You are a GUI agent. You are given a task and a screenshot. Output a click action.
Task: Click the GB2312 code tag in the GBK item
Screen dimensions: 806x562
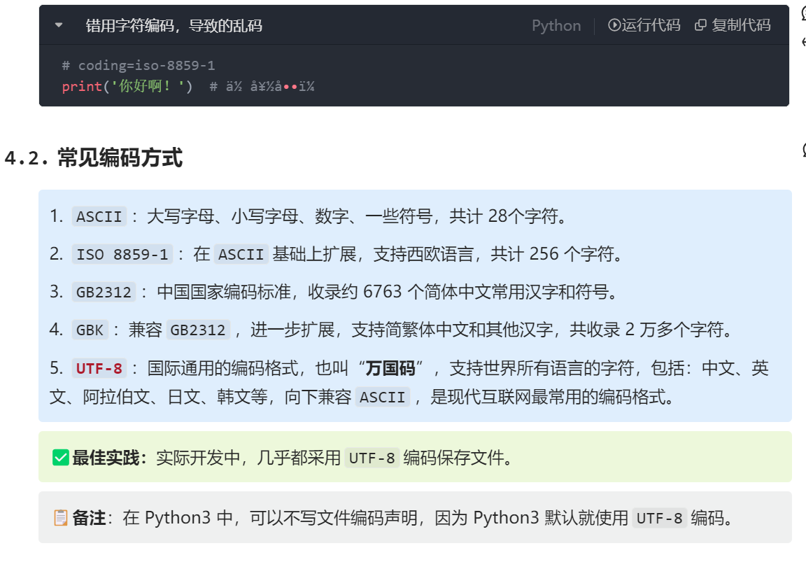click(x=198, y=330)
